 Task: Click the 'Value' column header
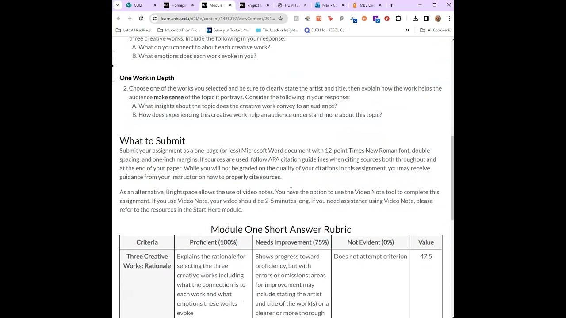click(426, 242)
